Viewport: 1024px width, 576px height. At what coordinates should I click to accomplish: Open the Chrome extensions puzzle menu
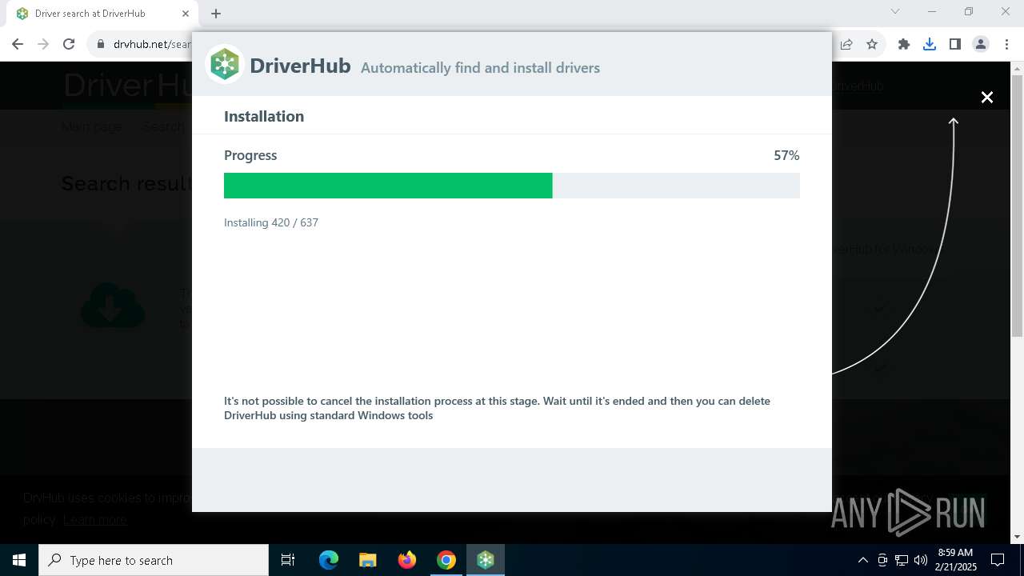(904, 44)
